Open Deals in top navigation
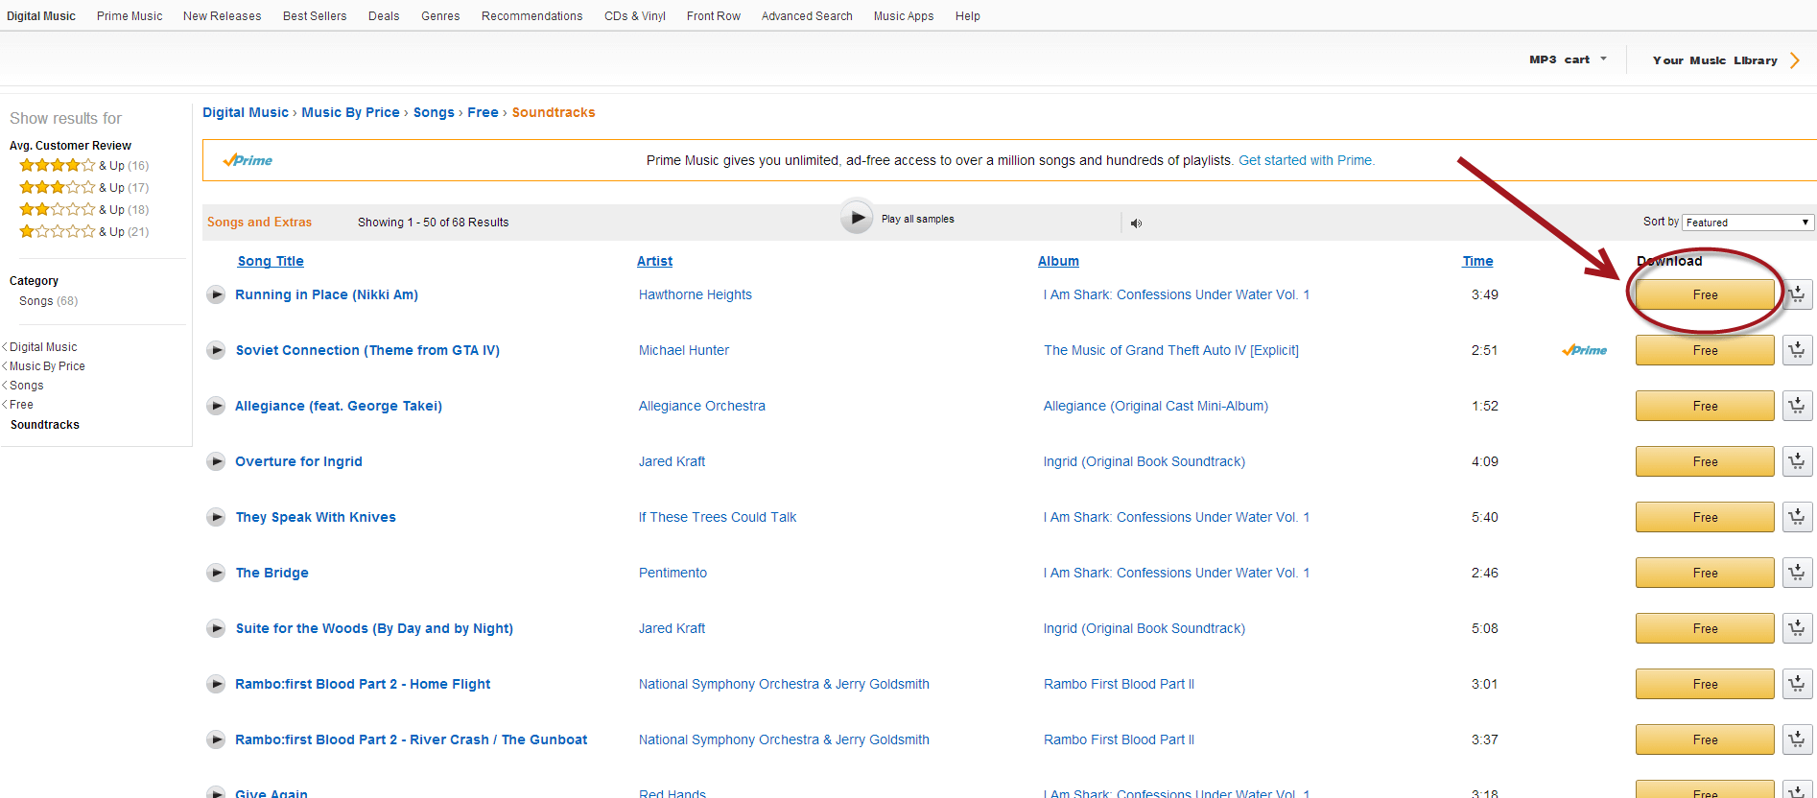Image resolution: width=1817 pixels, height=798 pixels. [x=384, y=16]
